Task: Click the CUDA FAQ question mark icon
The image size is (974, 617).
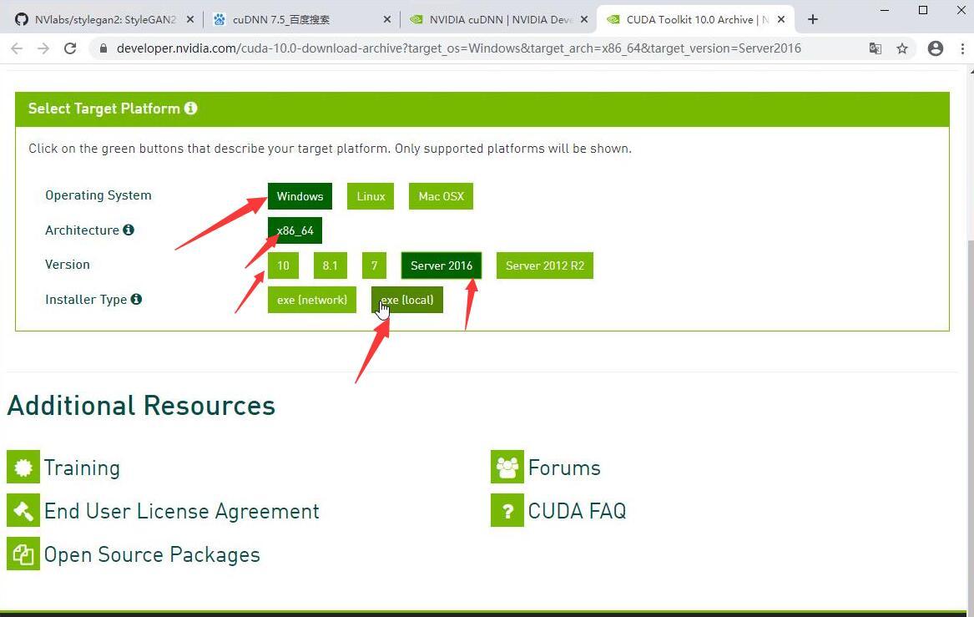Action: pos(507,510)
